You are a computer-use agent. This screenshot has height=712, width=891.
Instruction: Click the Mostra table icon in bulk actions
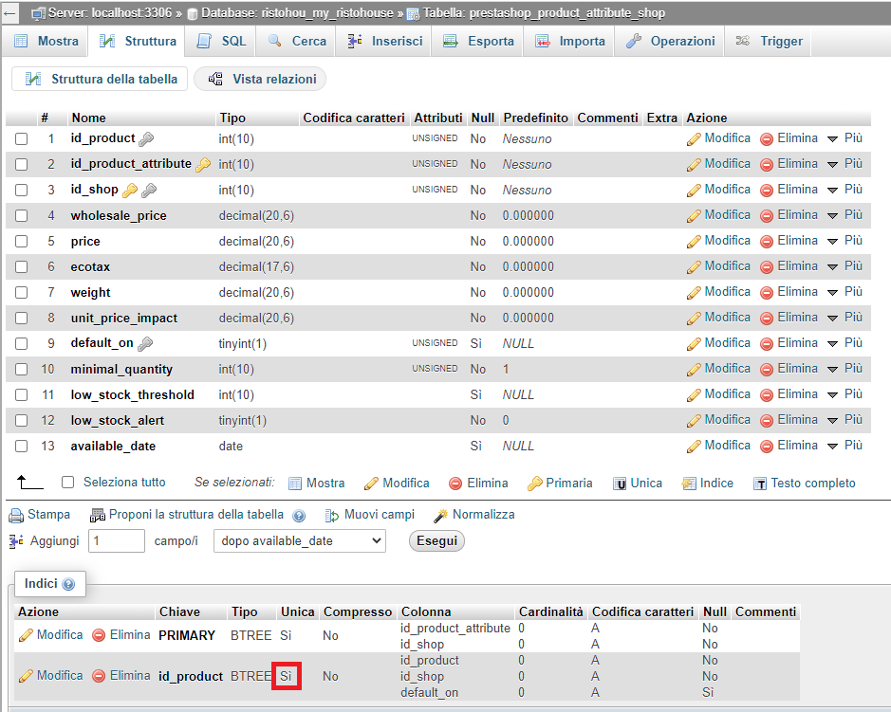[295, 484]
